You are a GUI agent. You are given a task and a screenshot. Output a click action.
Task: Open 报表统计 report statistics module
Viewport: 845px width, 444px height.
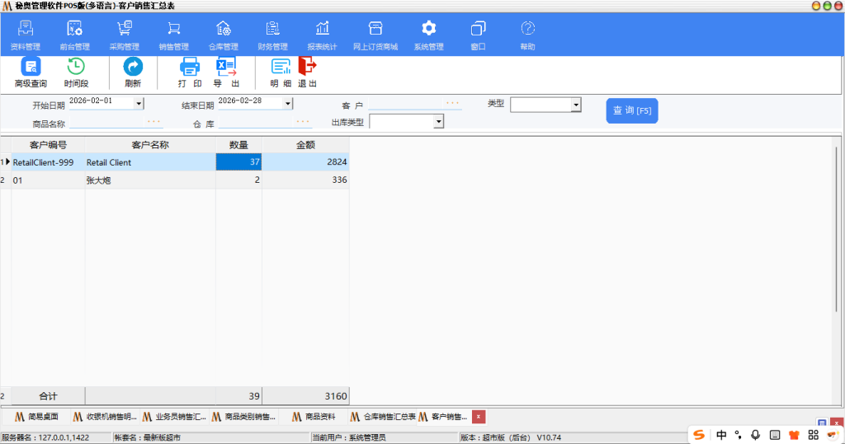[322, 35]
